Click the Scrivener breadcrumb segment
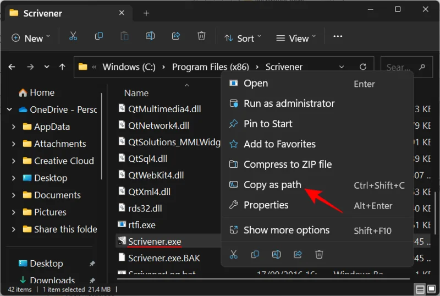This screenshot has width=440, height=296. click(x=284, y=67)
